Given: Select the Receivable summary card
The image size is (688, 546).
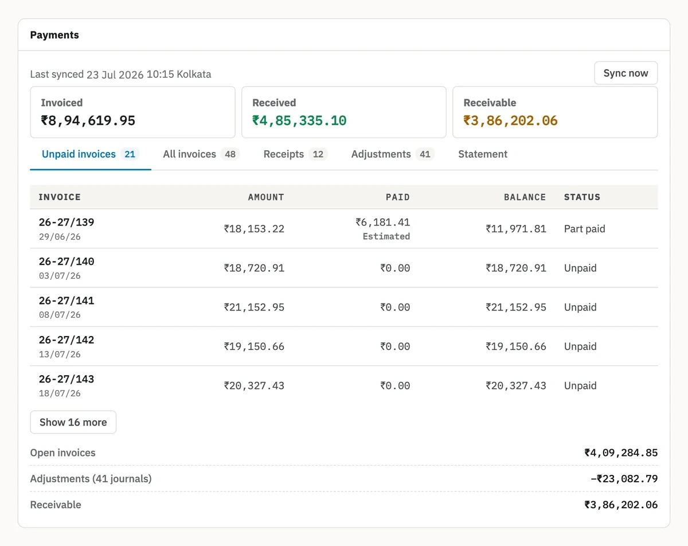Looking at the screenshot, I should (x=555, y=112).
